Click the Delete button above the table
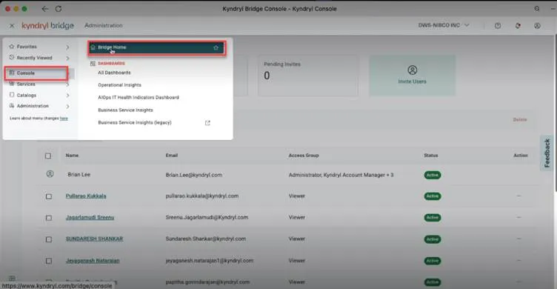 click(520, 120)
